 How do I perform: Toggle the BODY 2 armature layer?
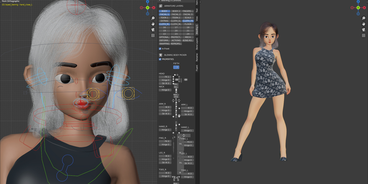pos(176,11)
